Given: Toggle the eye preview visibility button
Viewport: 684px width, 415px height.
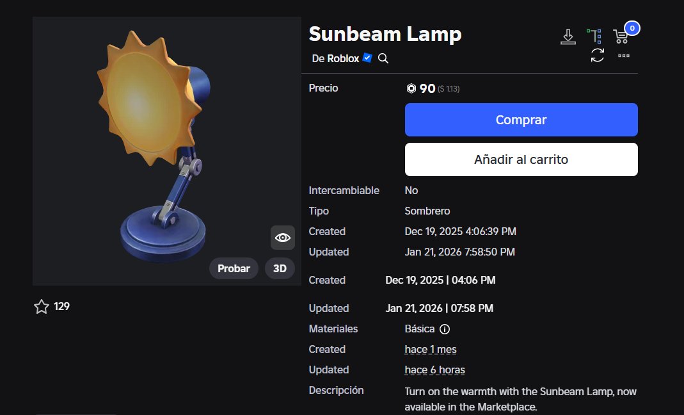Looking at the screenshot, I should 283,238.
